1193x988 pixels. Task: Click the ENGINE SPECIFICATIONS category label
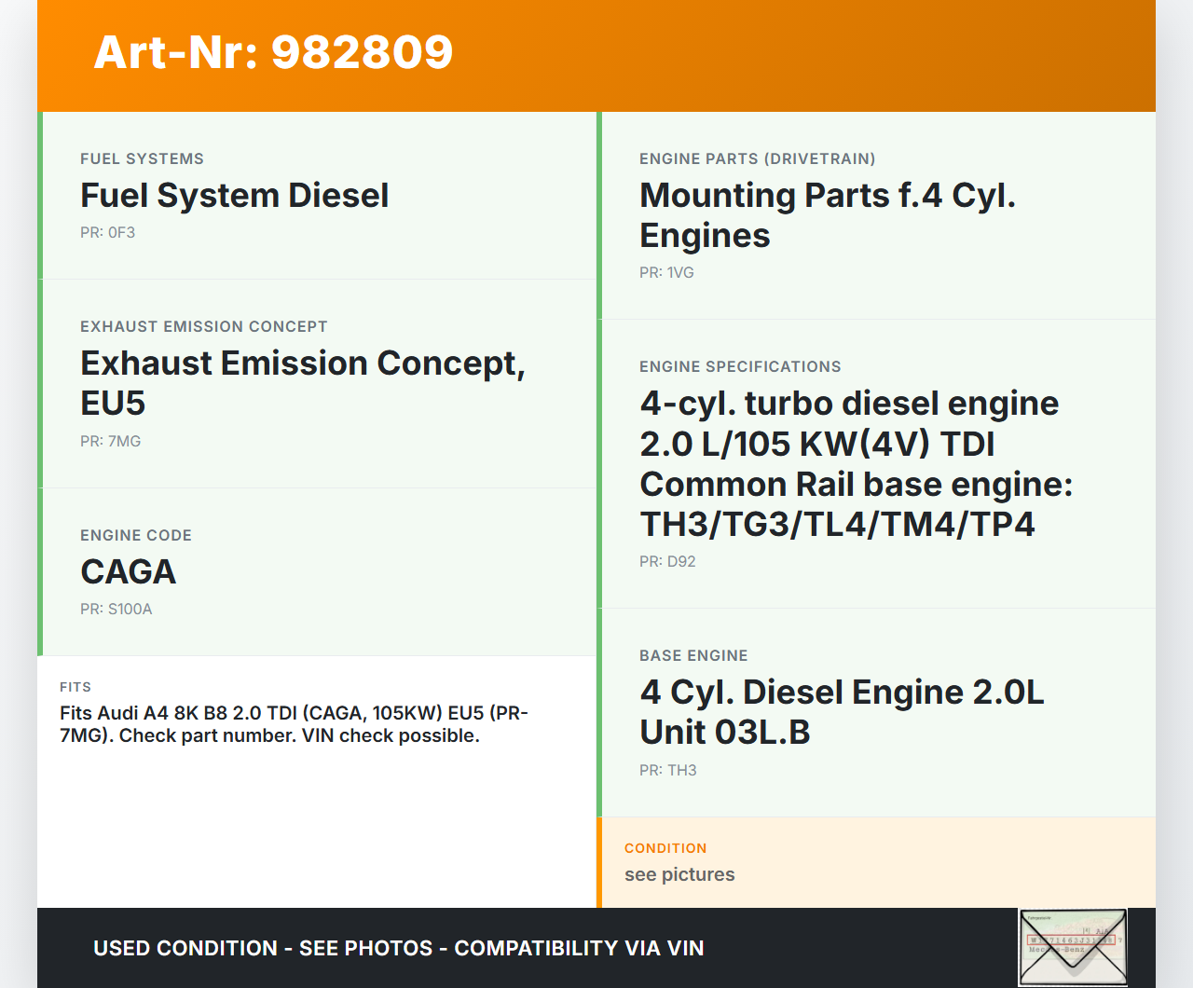tap(740, 367)
